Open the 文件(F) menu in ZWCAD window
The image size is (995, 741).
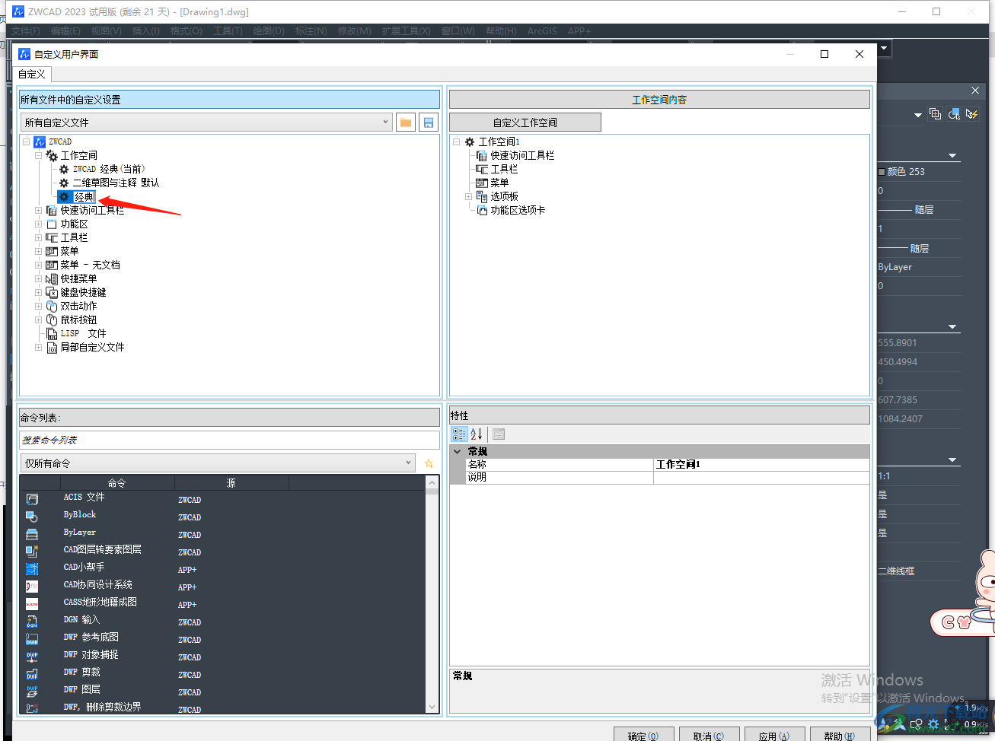pyautogui.click(x=25, y=31)
